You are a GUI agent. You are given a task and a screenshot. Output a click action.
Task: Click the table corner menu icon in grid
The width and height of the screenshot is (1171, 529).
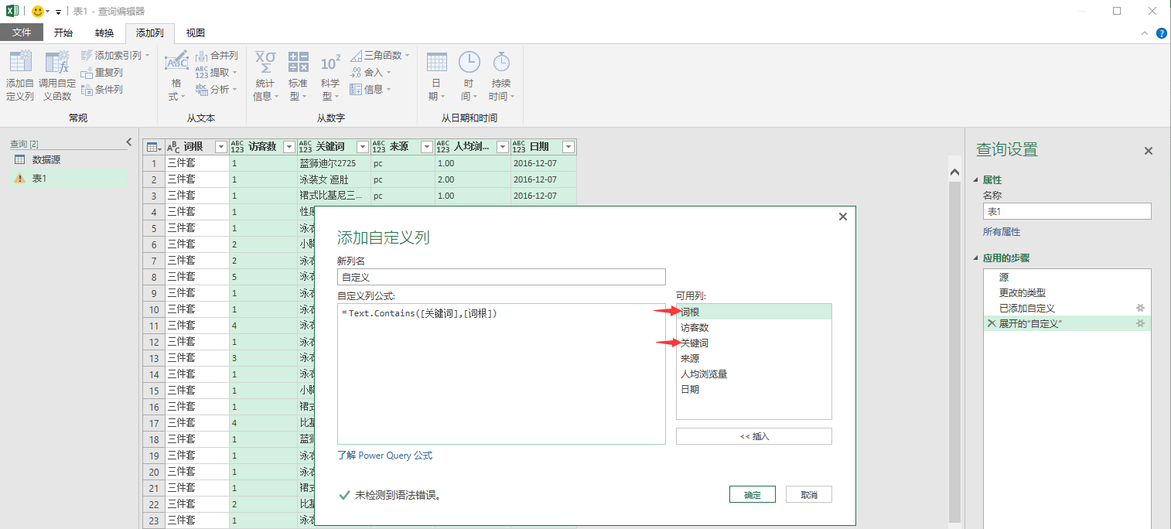click(x=153, y=147)
